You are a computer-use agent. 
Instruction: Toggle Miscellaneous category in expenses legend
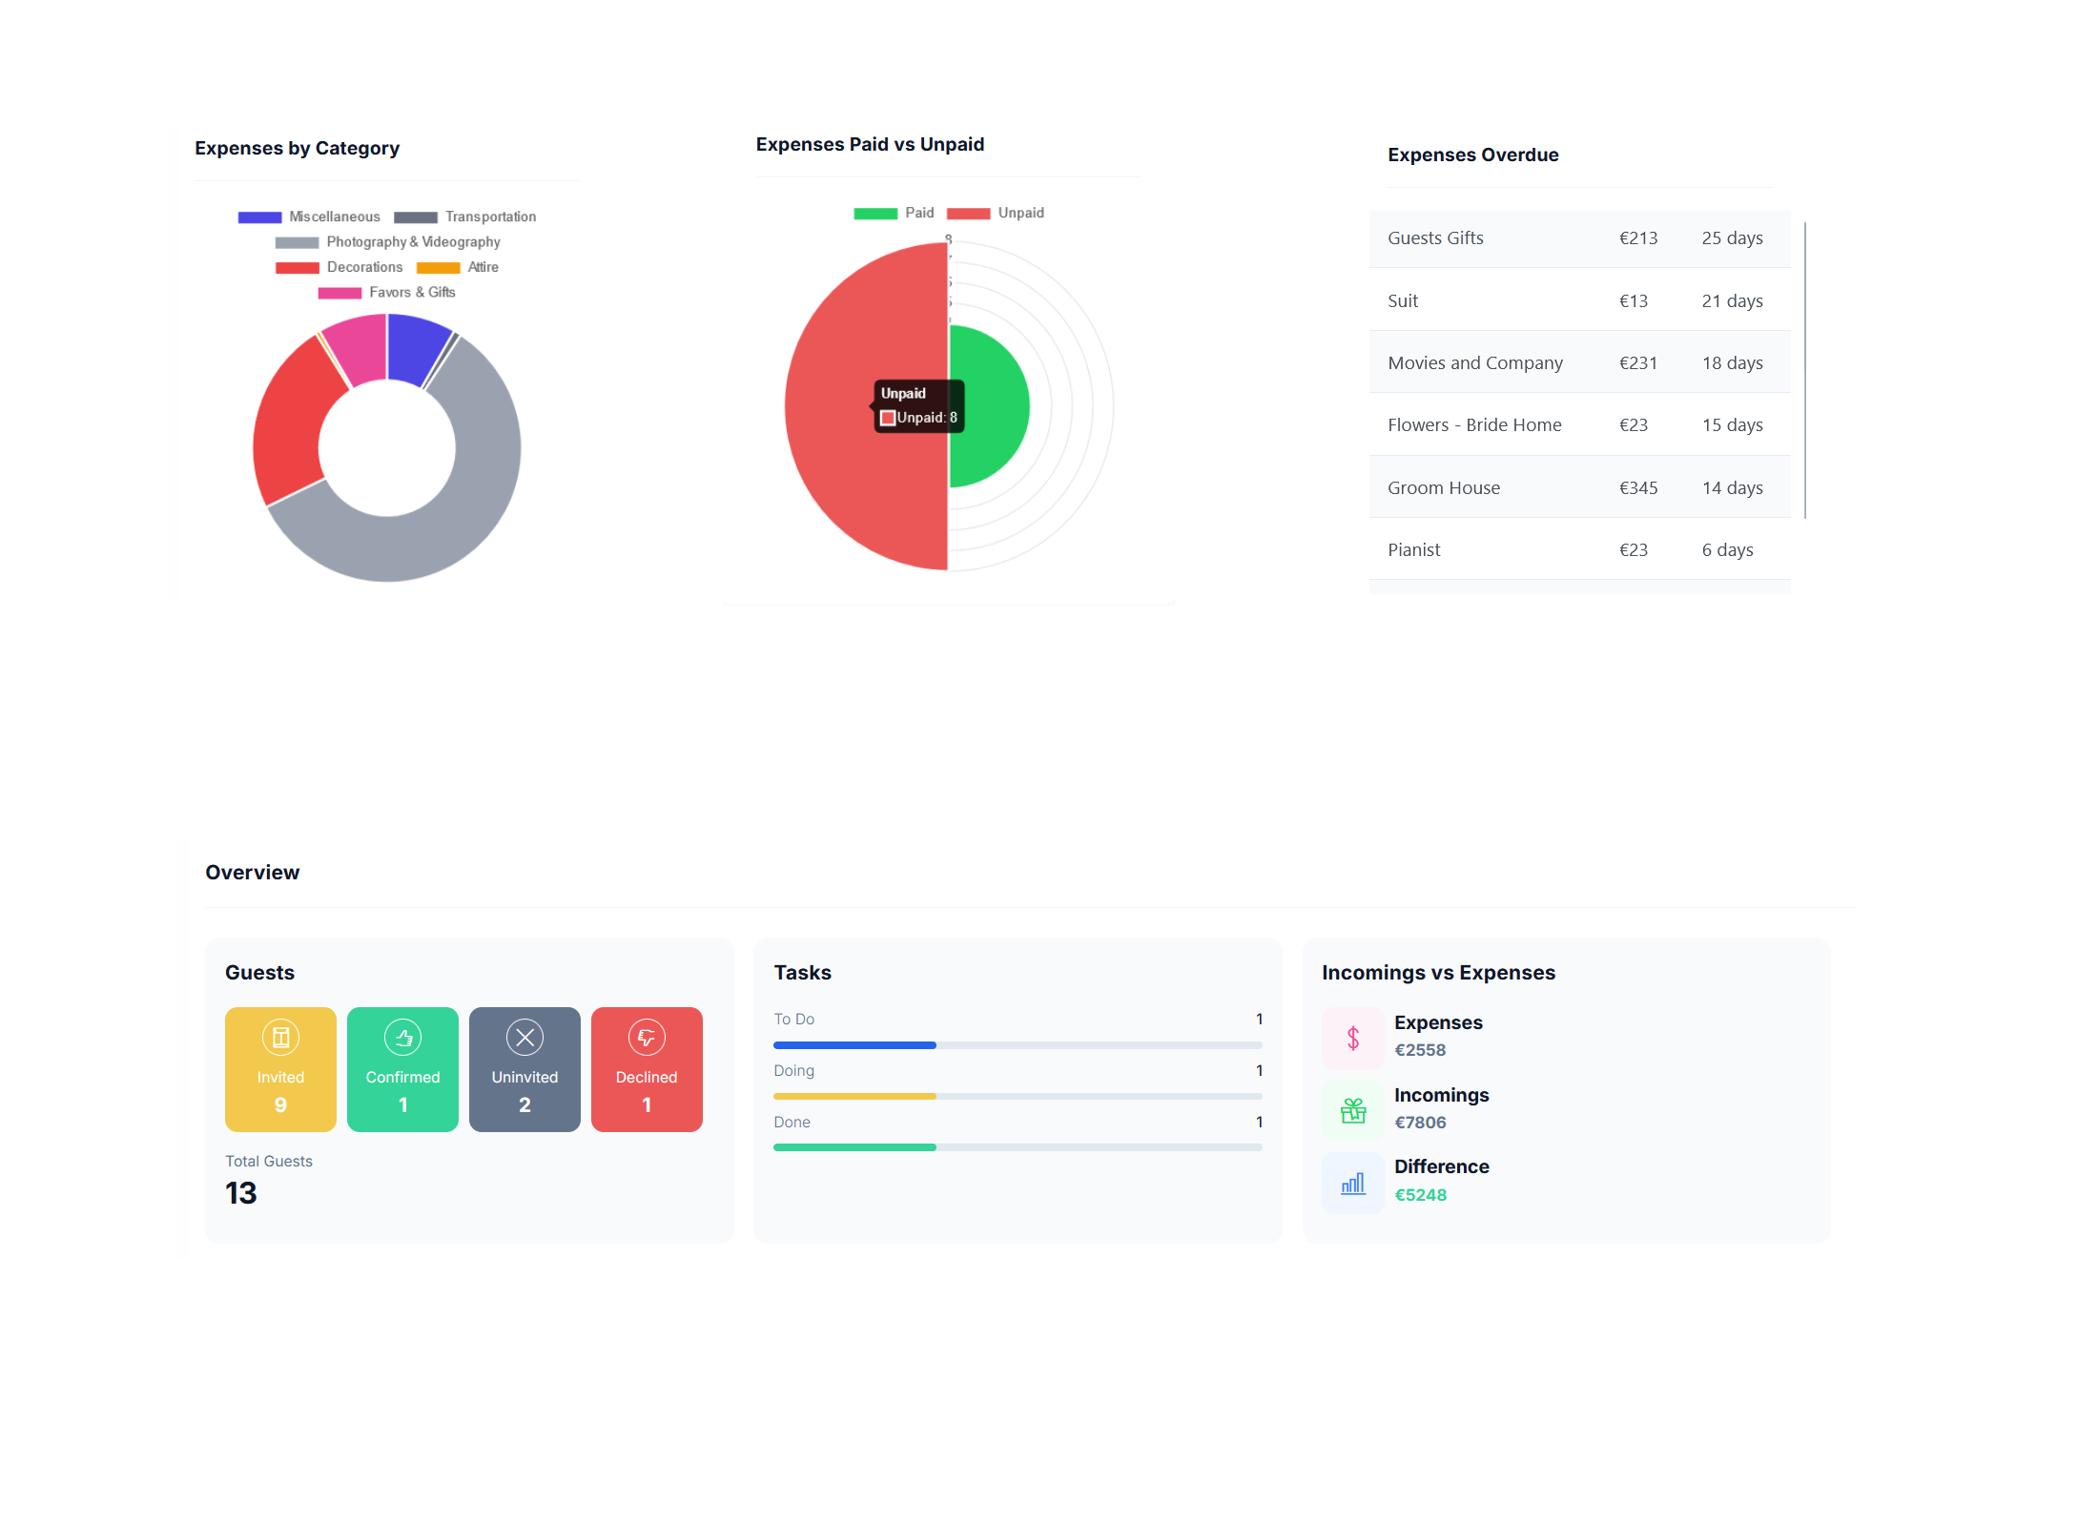pos(301,214)
